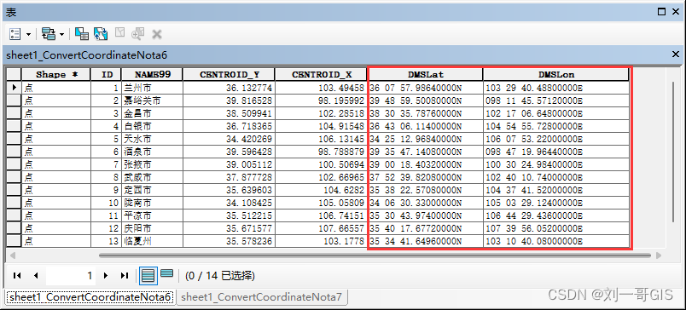
Task: Toggle Show all records view
Action: click(148, 275)
